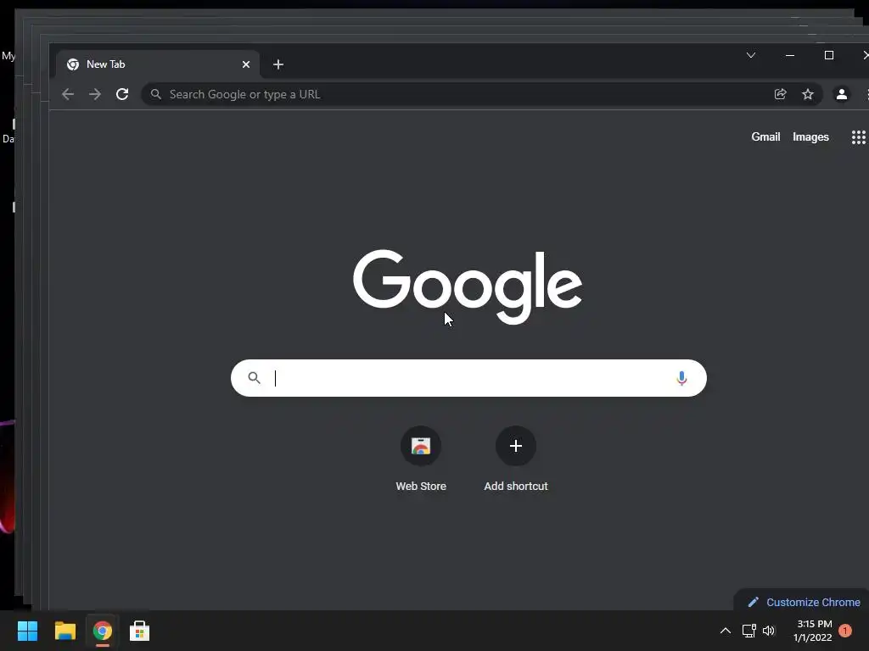
Task: Click the magnifier in Google search box
Action: [x=254, y=377]
